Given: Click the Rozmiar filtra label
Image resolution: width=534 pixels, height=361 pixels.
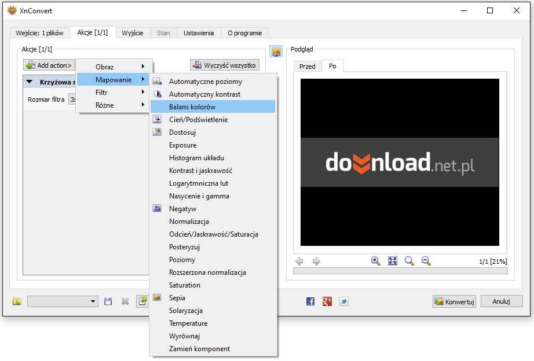Looking at the screenshot, I should point(46,100).
